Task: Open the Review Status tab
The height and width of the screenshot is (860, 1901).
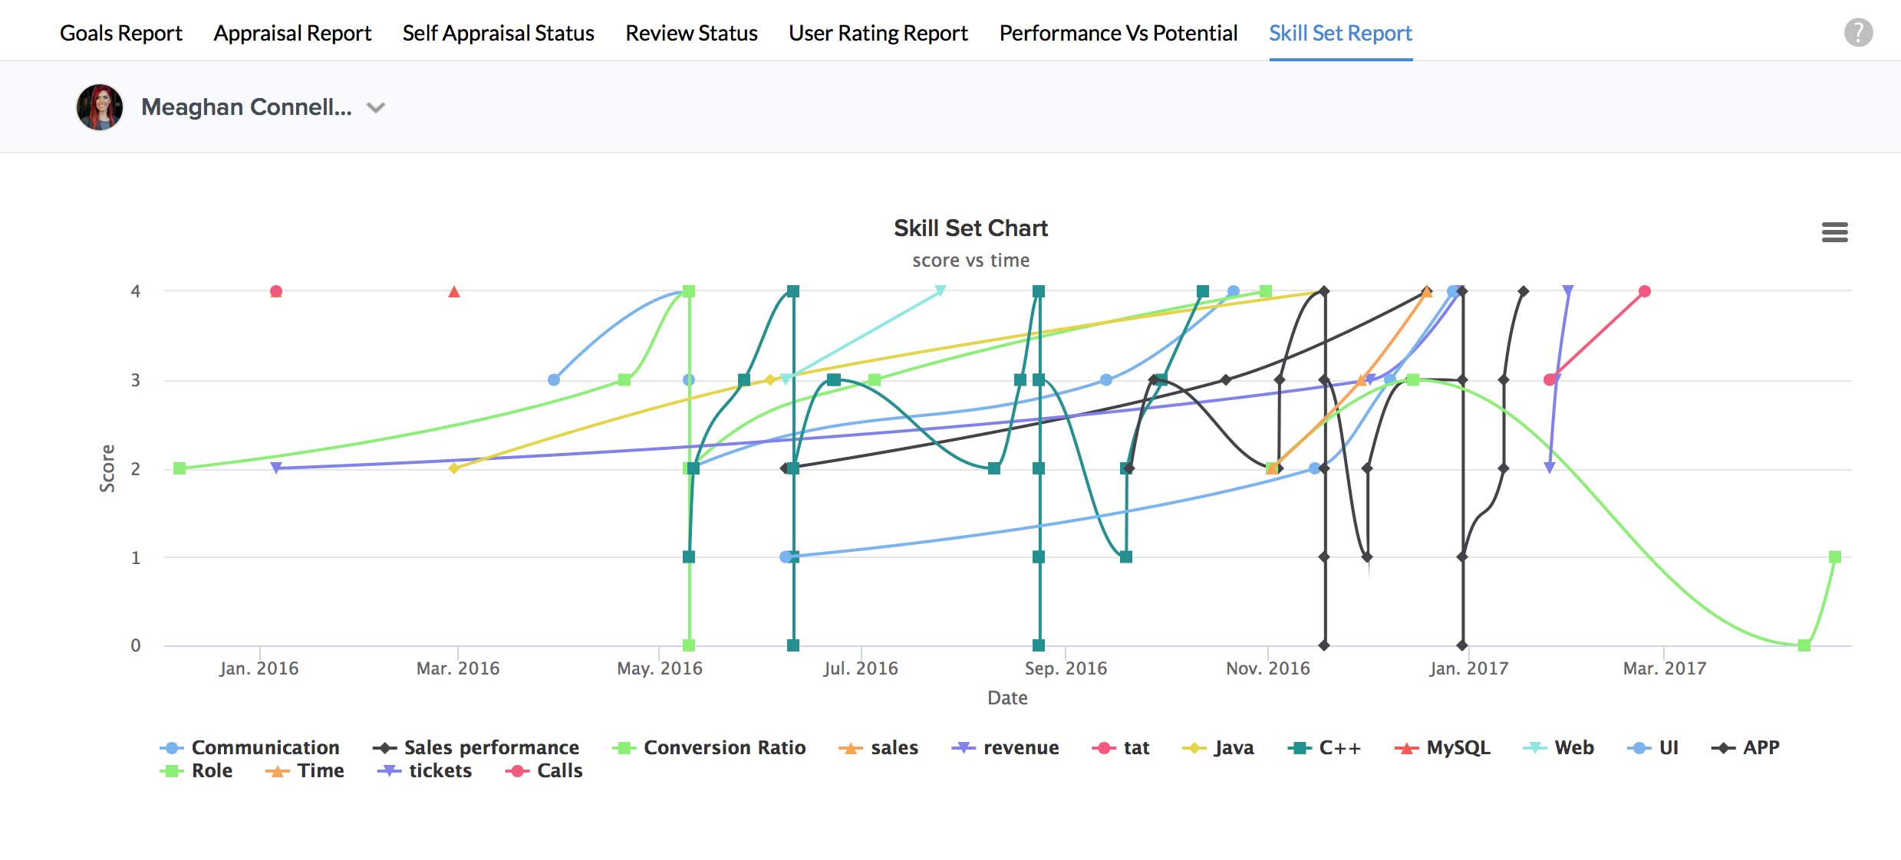Action: click(691, 33)
